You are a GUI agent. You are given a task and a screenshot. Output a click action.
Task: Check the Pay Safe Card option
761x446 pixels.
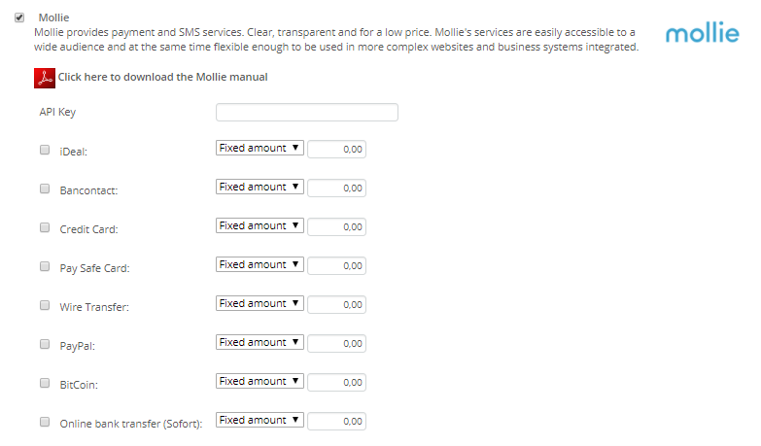(45, 266)
